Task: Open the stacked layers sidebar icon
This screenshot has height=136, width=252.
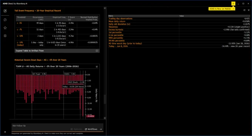Action: [x=5, y=36]
